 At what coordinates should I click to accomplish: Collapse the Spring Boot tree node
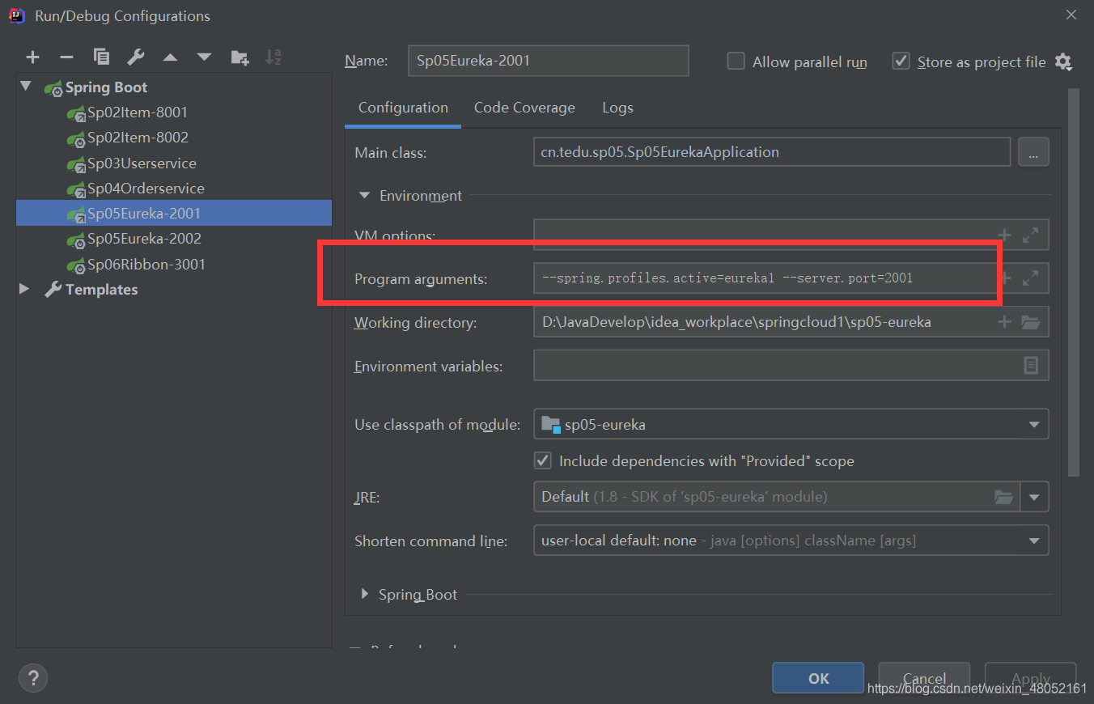[x=26, y=87]
